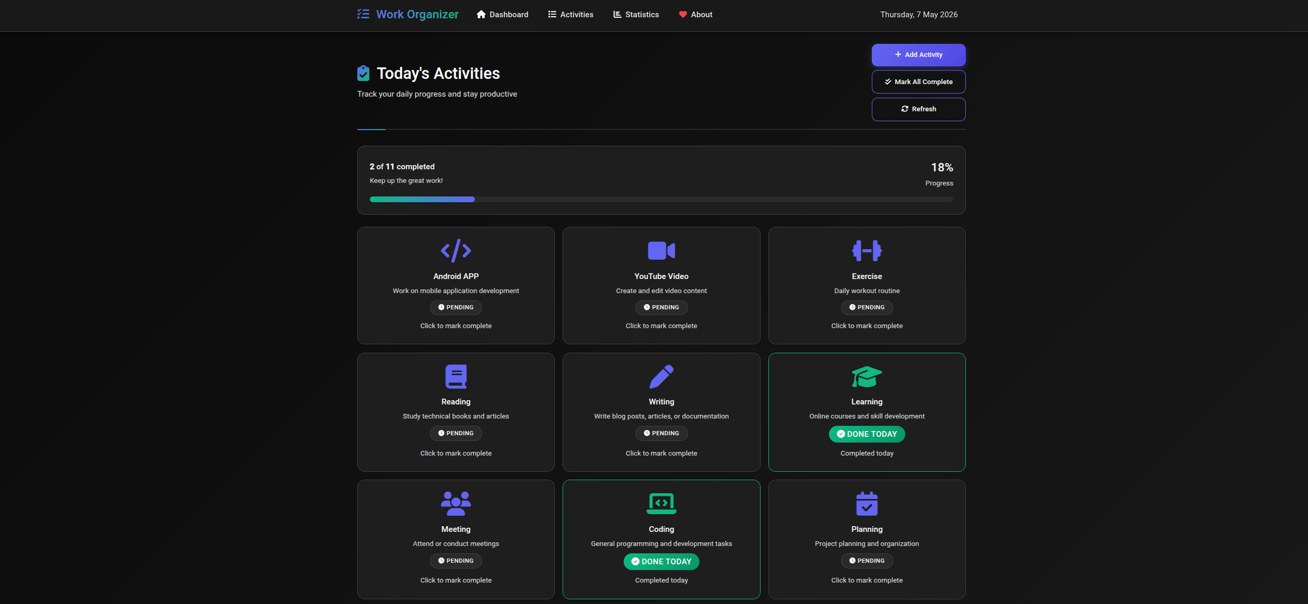Click the 'Android APP' card title

pos(456,276)
